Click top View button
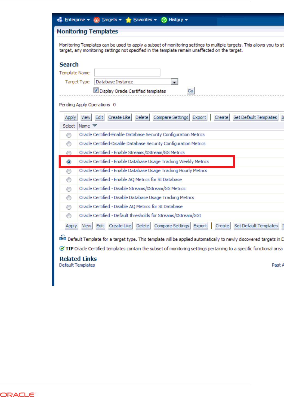This screenshot has height=397, width=284. point(86,117)
